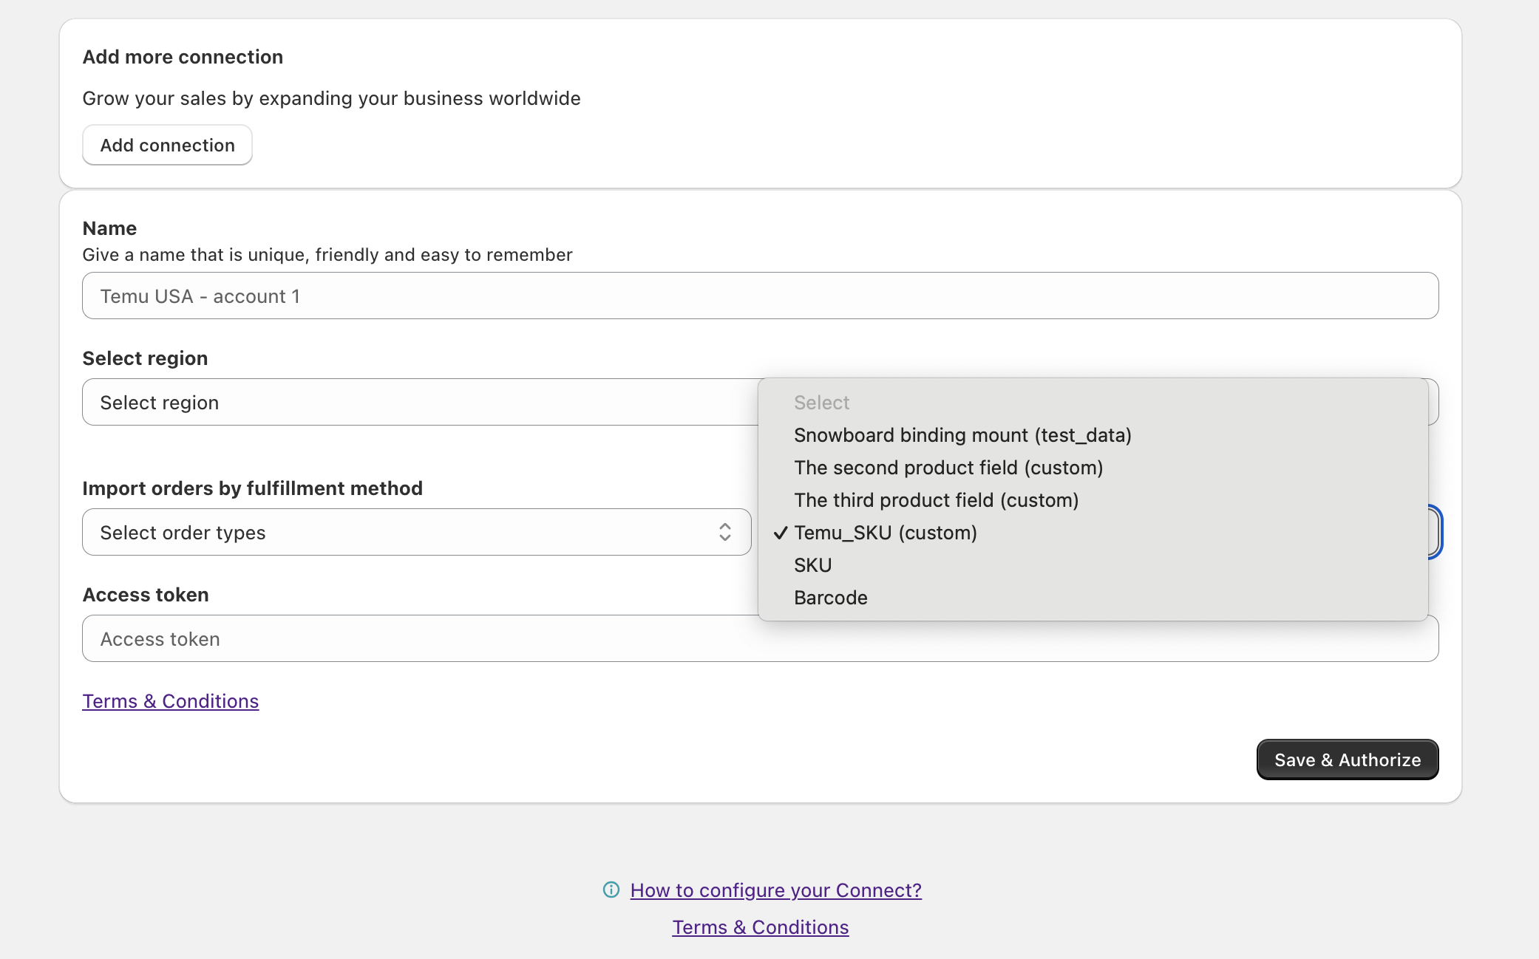
Task: Select Barcode in the dropdown menu
Action: click(831, 598)
